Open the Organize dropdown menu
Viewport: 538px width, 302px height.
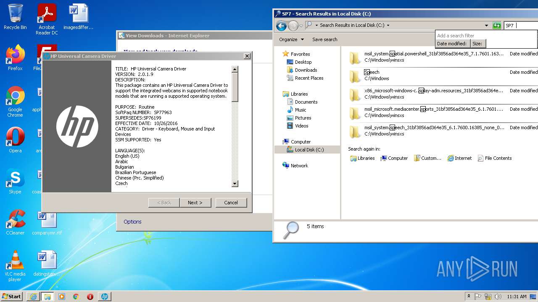pyautogui.click(x=291, y=39)
